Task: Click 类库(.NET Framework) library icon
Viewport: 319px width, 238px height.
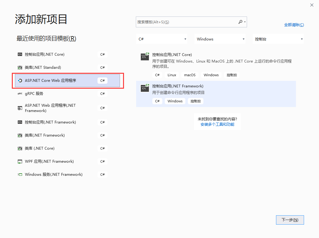Action: (x=20, y=135)
